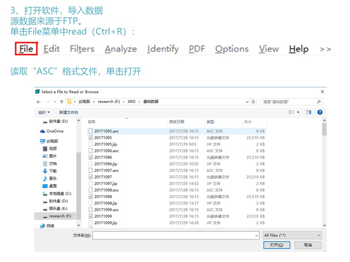Open the View menu

tap(269, 48)
